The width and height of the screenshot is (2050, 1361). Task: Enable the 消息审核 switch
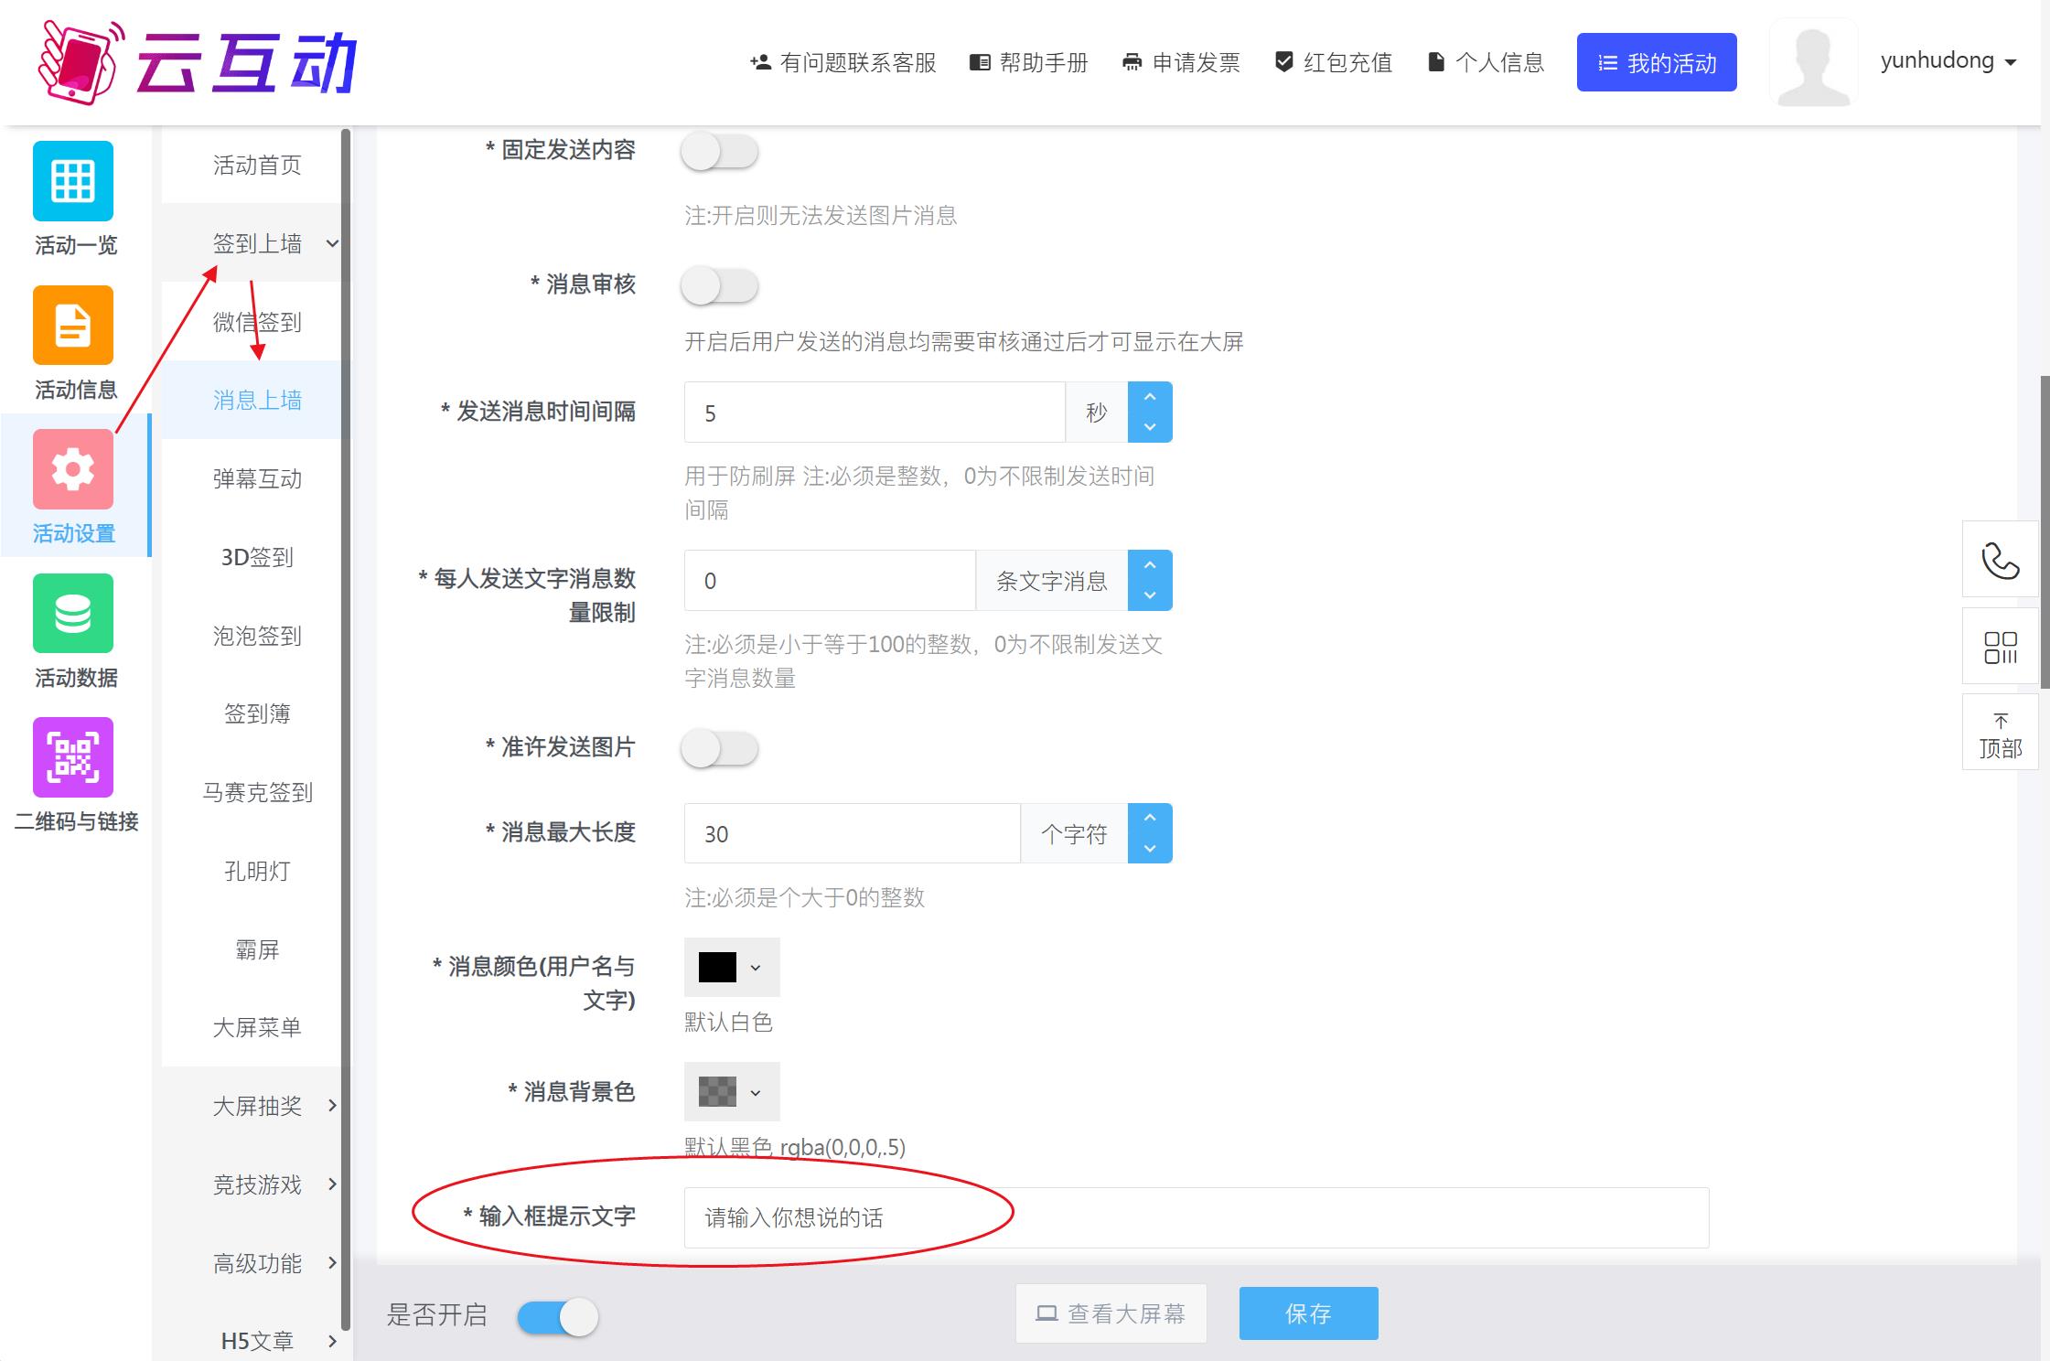(x=719, y=286)
